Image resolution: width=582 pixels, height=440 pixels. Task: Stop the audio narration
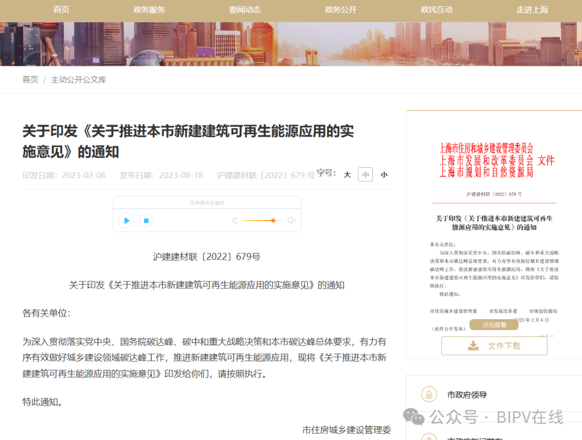(146, 221)
